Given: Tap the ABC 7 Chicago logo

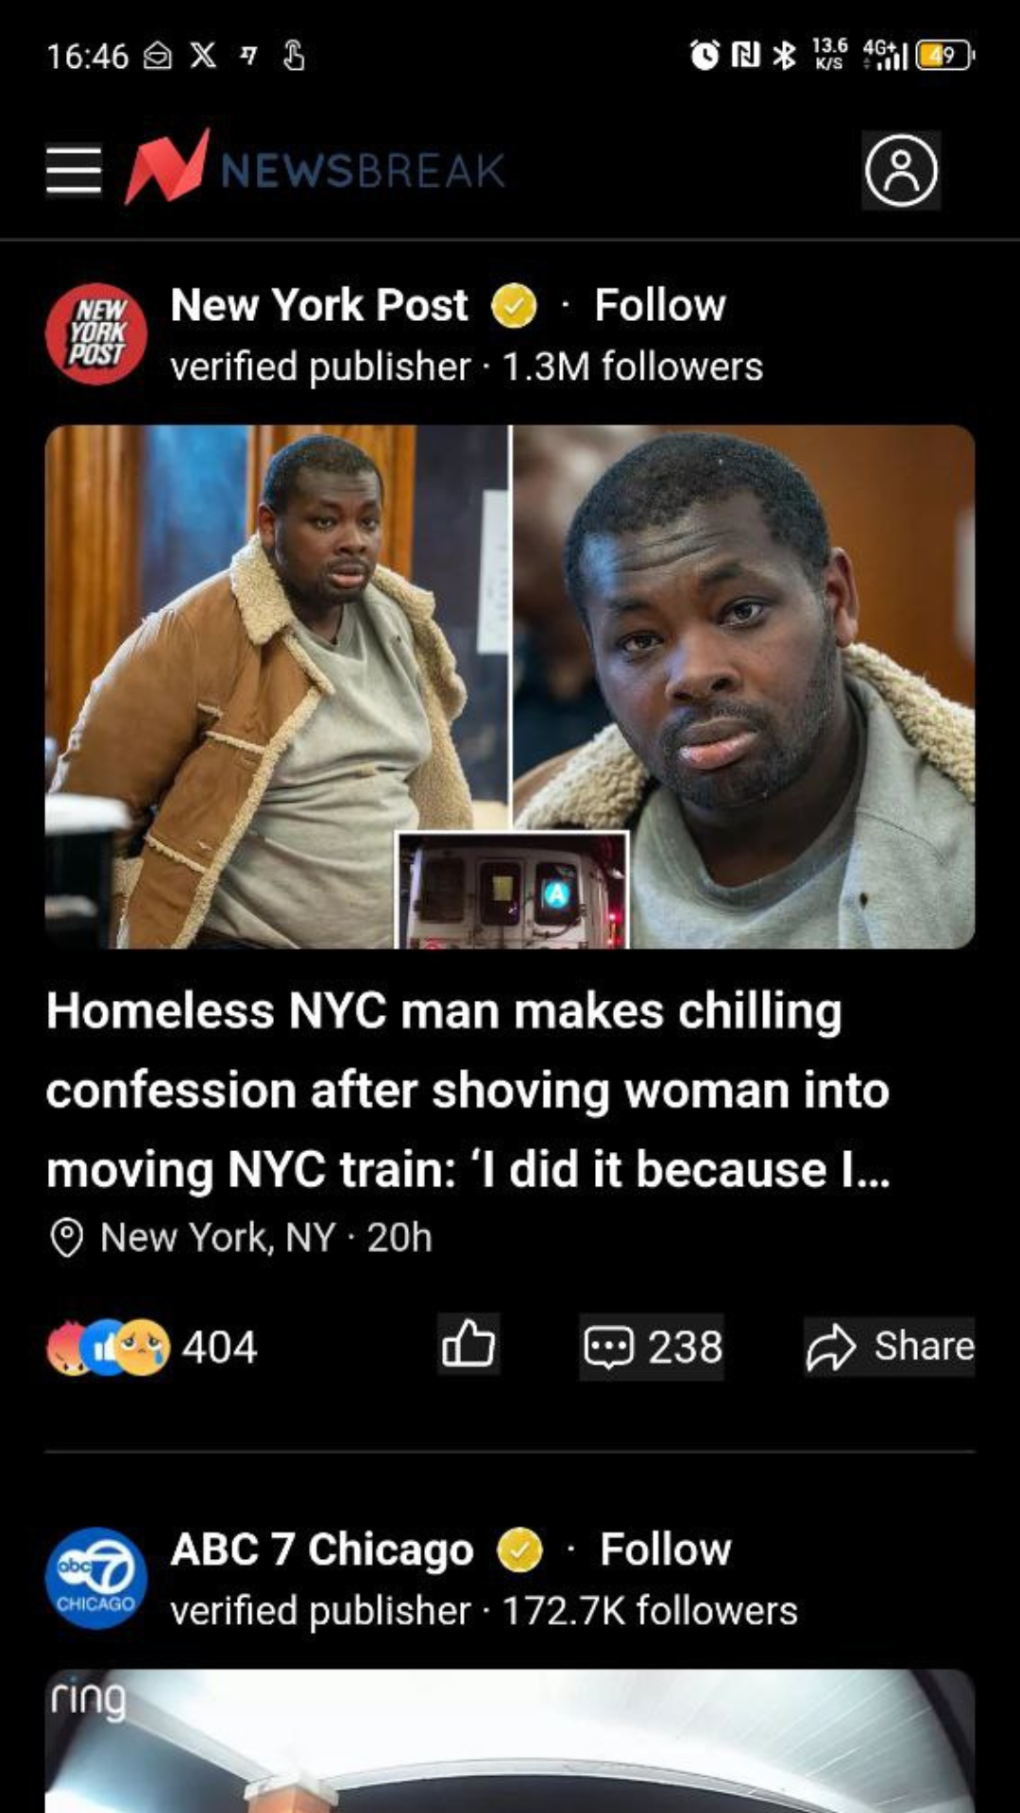Looking at the screenshot, I should tap(96, 1578).
